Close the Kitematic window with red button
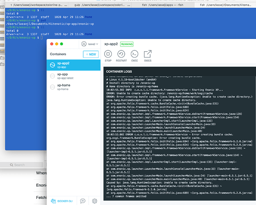The height and width of the screenshot is (205, 256). pos(52,44)
